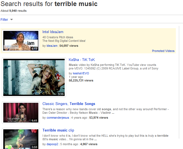Image resolution: width=183 pixels, height=149 pixels.
Task: Click the Filter dropdown arrow
Action: coord(12,20)
